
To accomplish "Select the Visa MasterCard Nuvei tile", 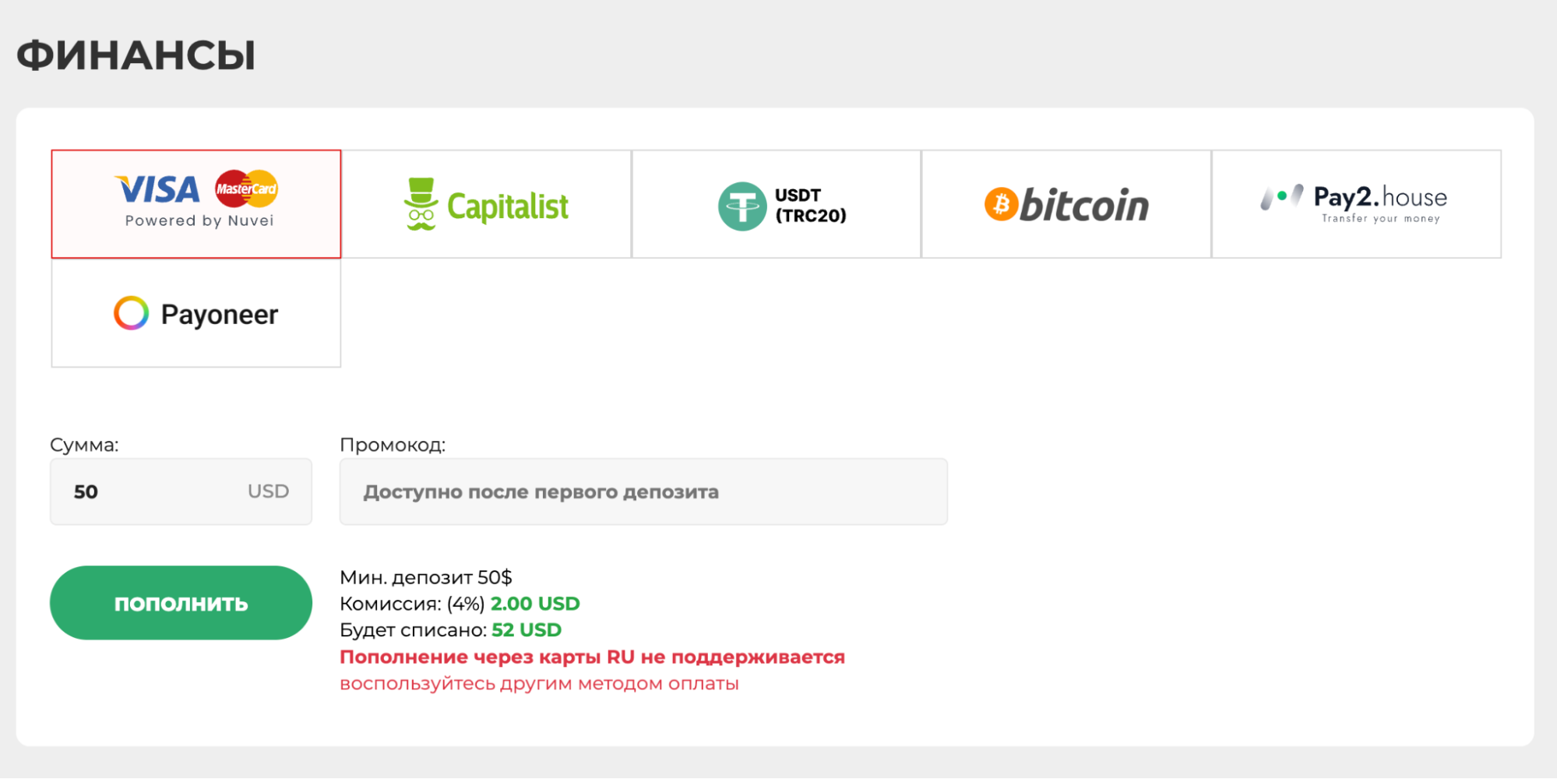I will click(x=196, y=204).
